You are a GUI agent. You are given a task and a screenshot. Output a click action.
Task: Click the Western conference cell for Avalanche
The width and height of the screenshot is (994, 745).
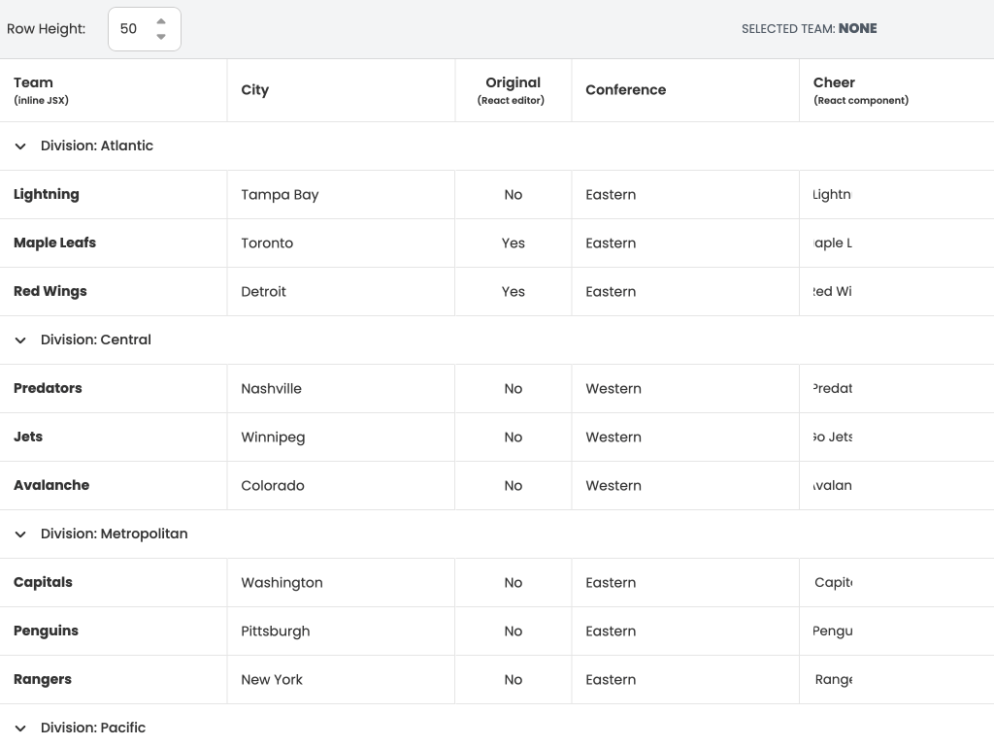click(613, 486)
